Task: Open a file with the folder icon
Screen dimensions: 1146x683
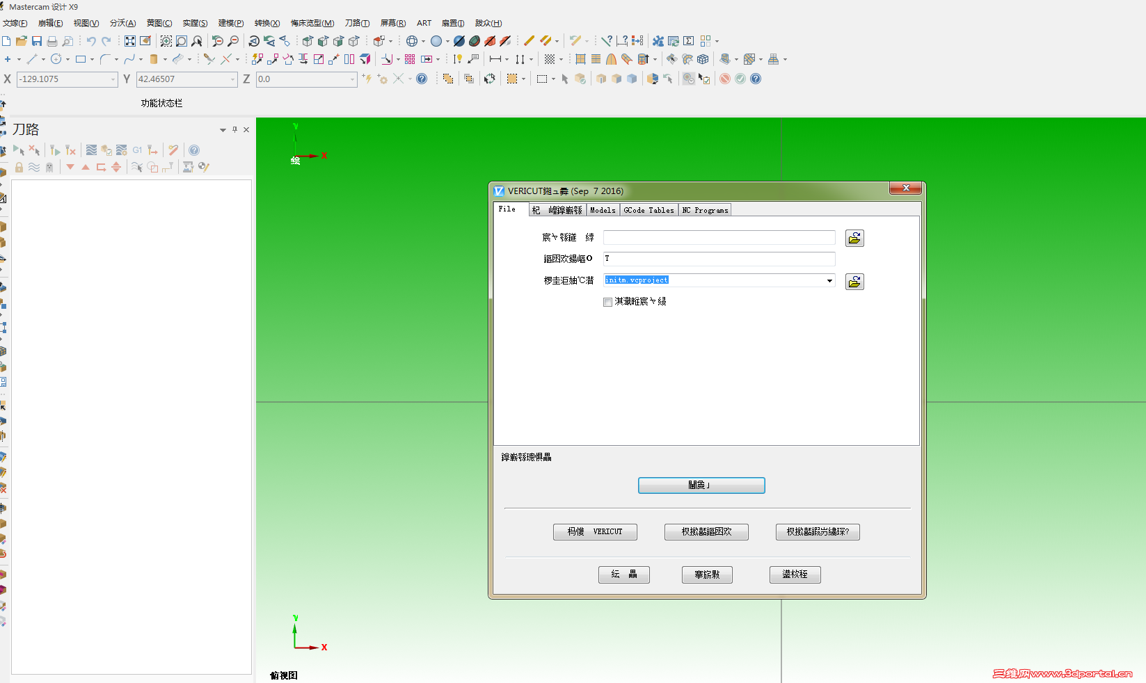Action: click(22, 41)
